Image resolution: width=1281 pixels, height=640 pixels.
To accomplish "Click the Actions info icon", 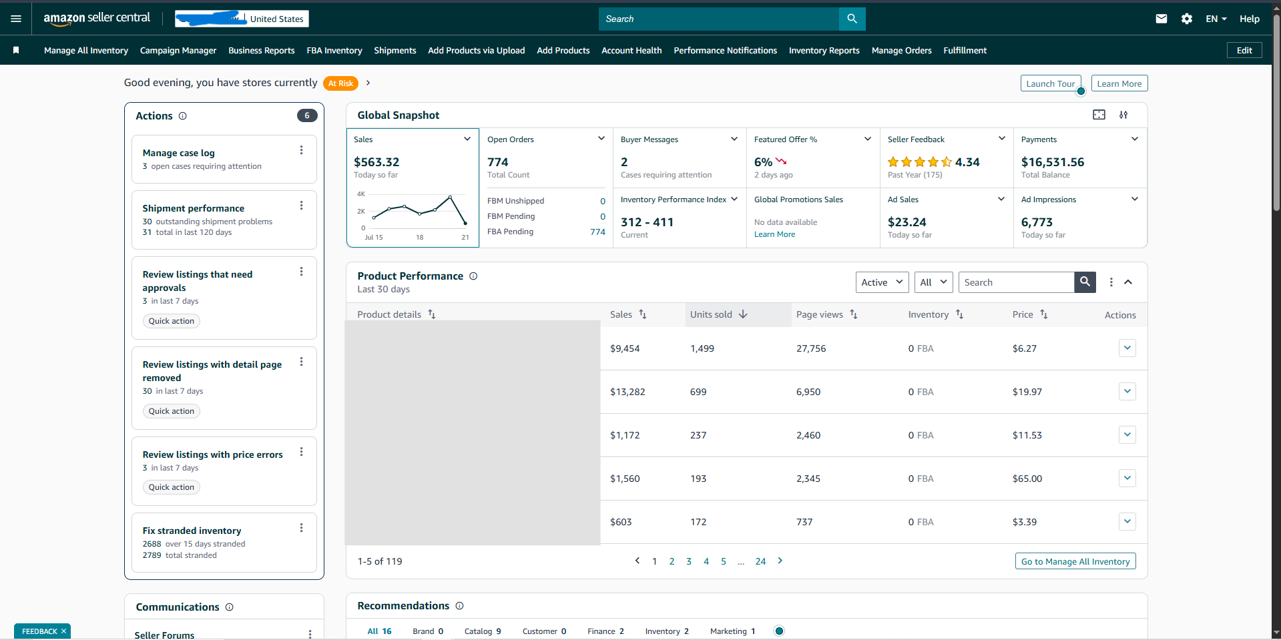I will [x=183, y=116].
